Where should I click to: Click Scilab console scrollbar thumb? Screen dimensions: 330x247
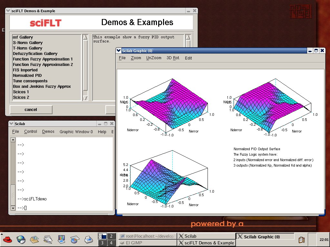click(13, 195)
